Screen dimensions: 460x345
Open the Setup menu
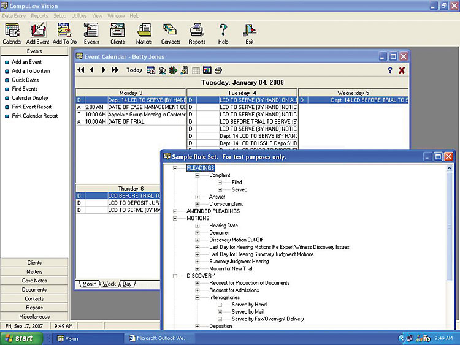[x=60, y=16]
